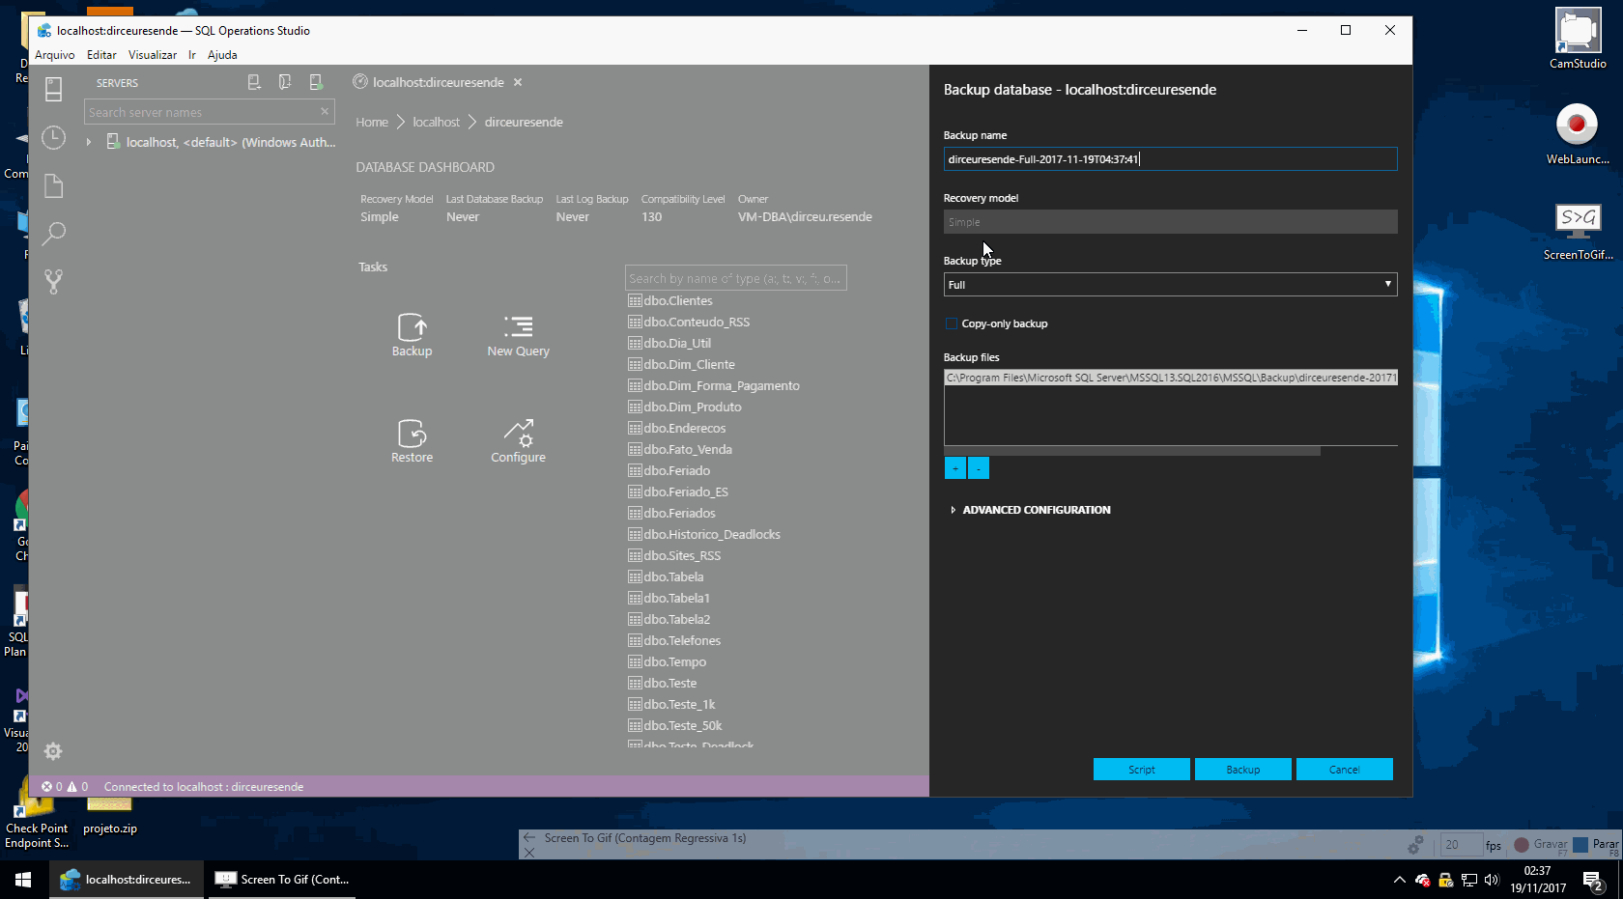Open the Search magnifier in activity bar
This screenshot has width=1623, height=899.
[x=53, y=233]
